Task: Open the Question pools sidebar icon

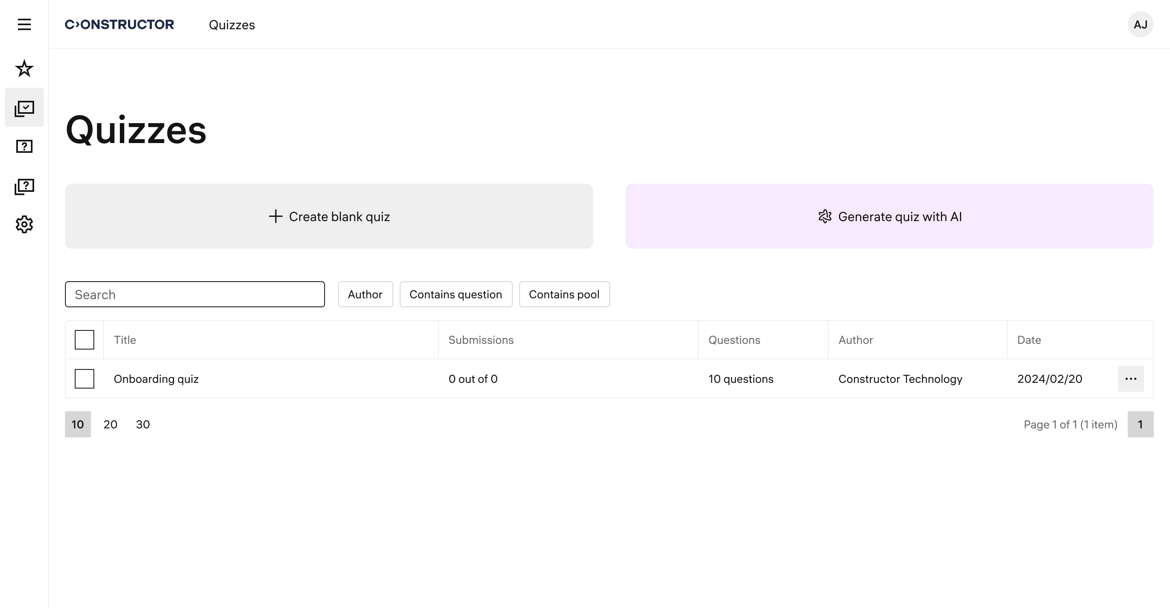Action: coord(24,186)
